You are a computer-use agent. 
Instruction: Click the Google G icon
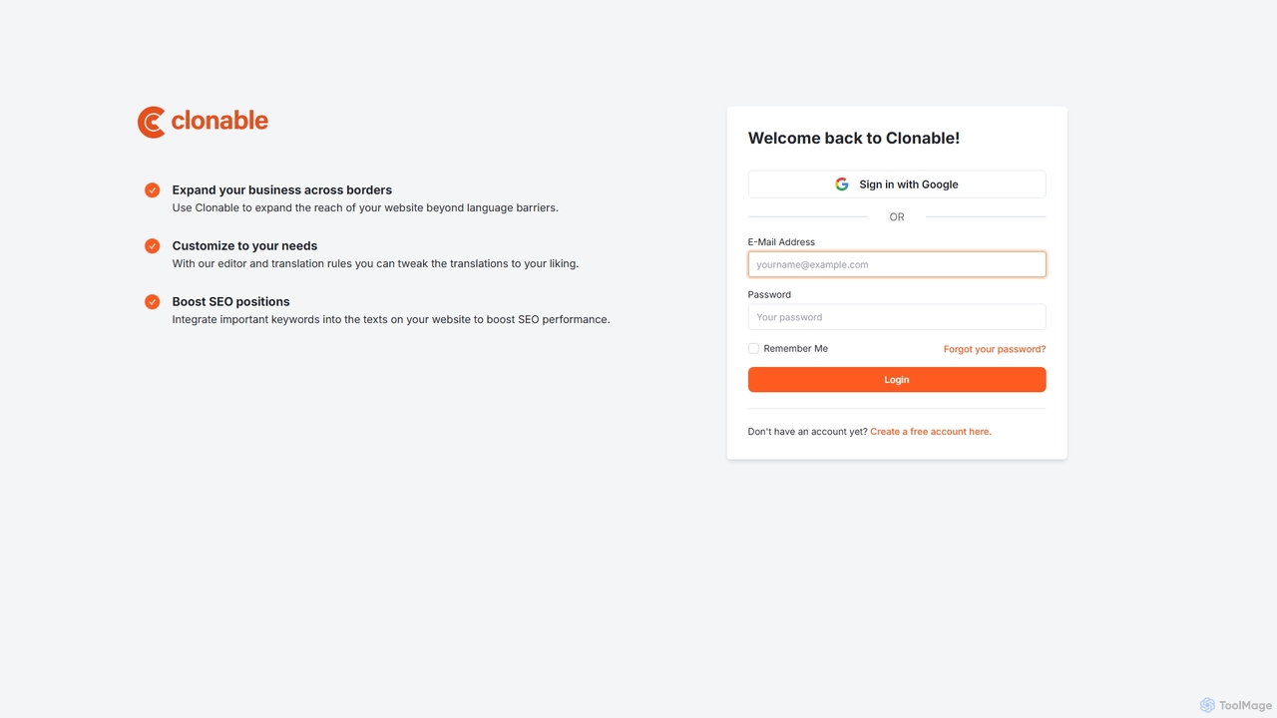pyautogui.click(x=842, y=184)
